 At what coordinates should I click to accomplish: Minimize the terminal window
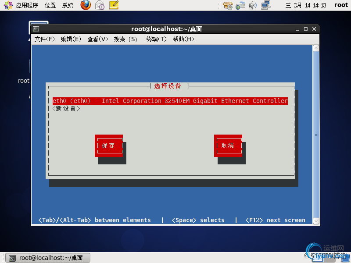(x=297, y=29)
